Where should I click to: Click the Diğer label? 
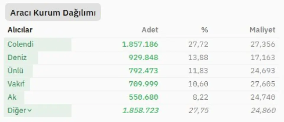pyautogui.click(x=17, y=111)
